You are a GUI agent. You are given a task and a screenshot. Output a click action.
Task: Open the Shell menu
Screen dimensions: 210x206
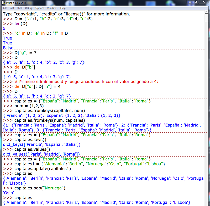point(19,8)
